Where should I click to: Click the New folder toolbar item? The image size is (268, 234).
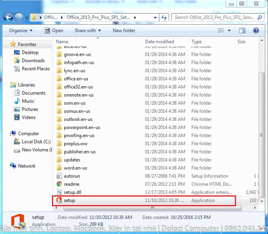(124, 31)
